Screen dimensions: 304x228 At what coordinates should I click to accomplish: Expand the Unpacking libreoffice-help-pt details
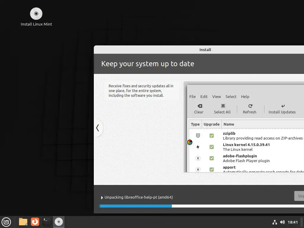[x=102, y=197]
